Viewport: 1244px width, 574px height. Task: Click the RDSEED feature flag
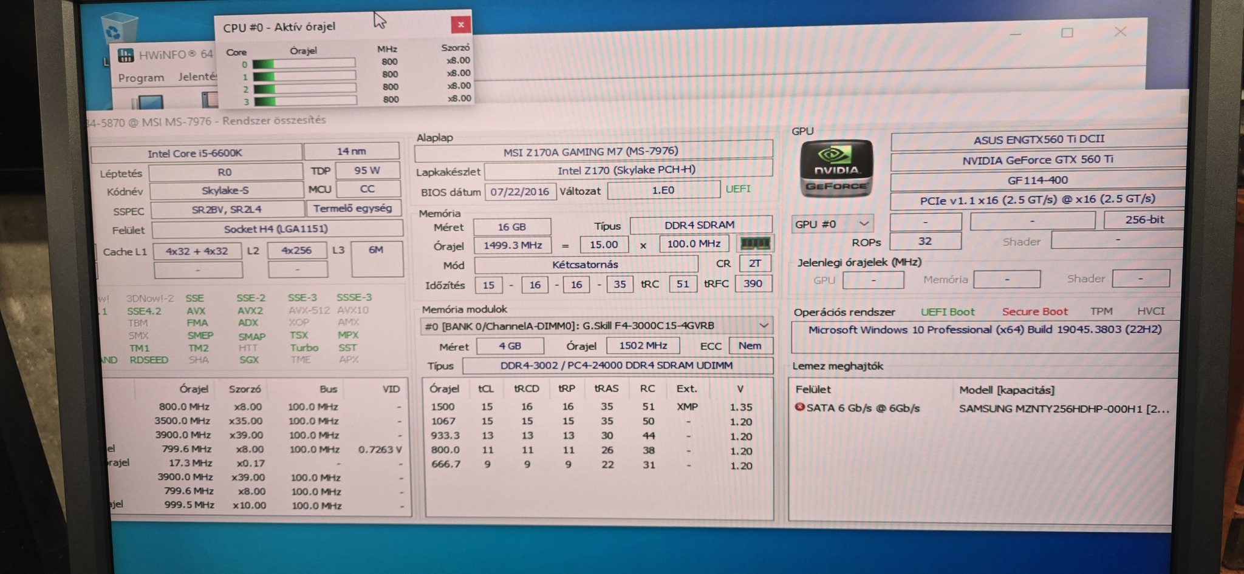[x=149, y=360]
